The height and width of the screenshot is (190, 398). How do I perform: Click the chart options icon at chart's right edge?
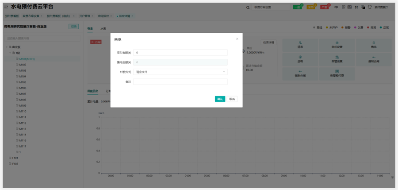pyautogui.click(x=392, y=177)
